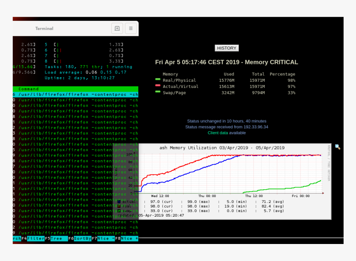
Task: Click the 'Thu 12:00' axis label
Action: (x=254, y=196)
